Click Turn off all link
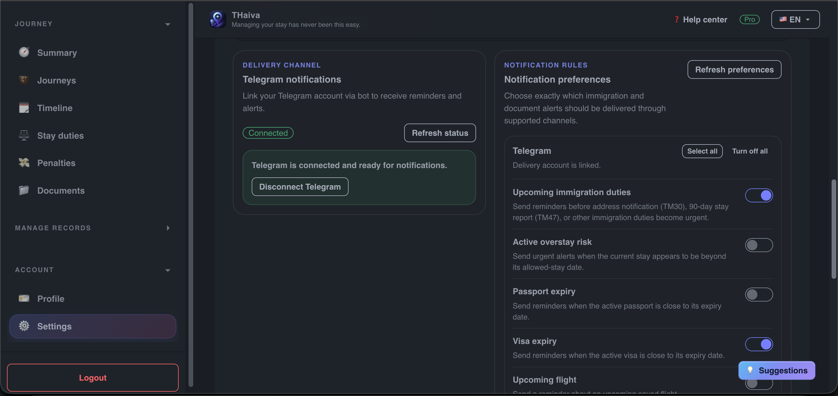 (x=750, y=151)
